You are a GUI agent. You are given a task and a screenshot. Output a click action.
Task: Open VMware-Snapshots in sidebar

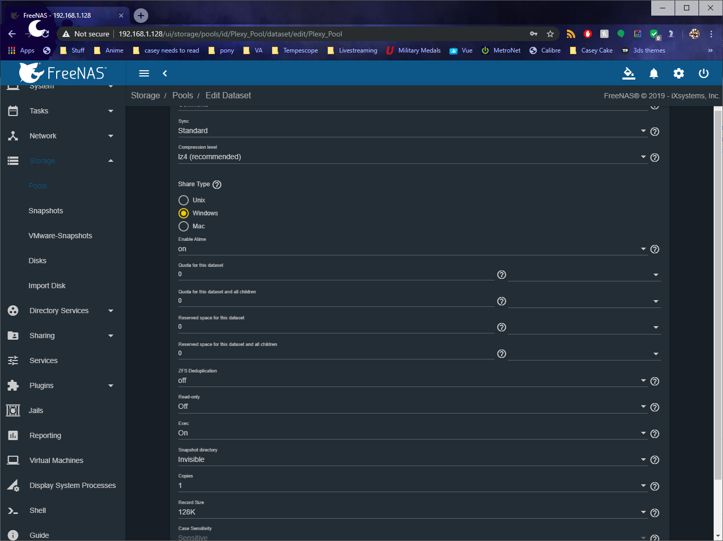click(x=60, y=236)
